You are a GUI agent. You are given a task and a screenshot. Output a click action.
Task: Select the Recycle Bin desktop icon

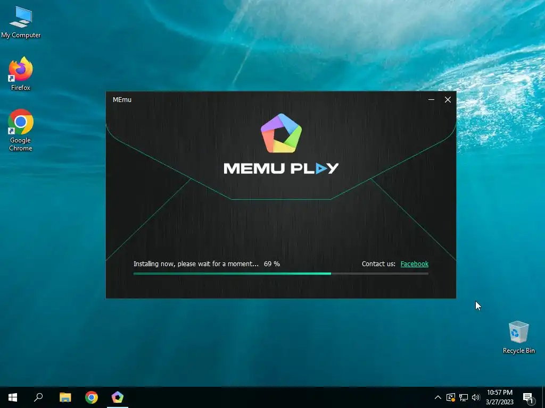(518, 337)
